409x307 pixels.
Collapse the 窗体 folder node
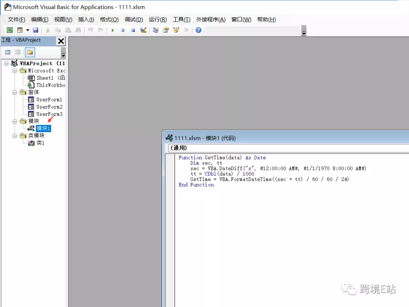coord(15,92)
